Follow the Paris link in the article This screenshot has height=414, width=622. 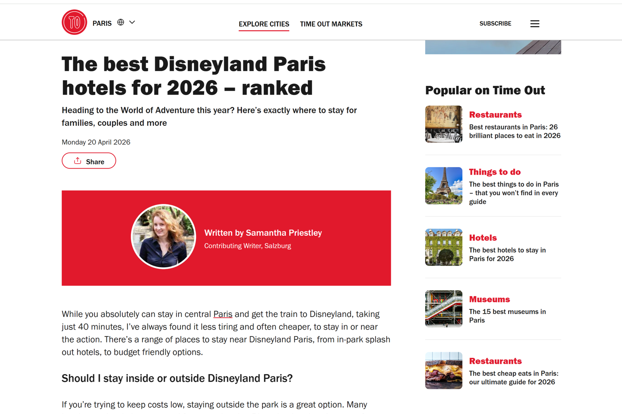tap(223, 314)
